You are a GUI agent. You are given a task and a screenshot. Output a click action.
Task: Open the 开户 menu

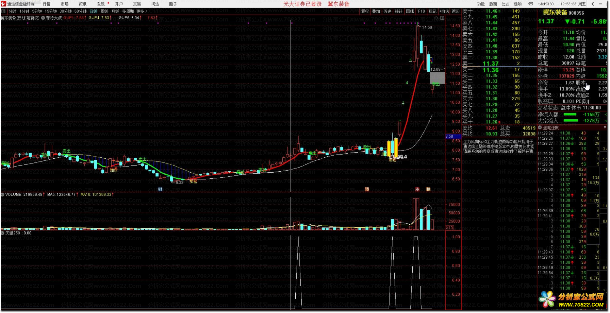[x=119, y=4]
